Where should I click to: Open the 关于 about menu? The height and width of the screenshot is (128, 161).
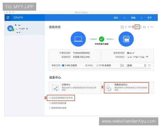(x=149, y=18)
